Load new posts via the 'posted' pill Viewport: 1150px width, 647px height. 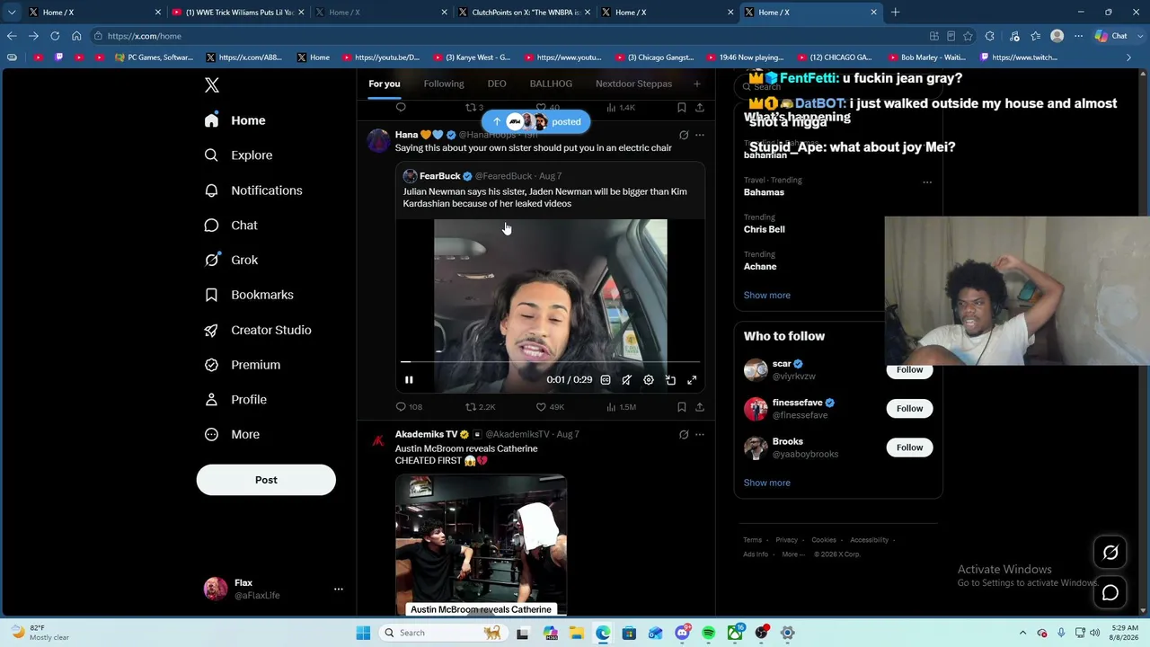[x=535, y=122]
